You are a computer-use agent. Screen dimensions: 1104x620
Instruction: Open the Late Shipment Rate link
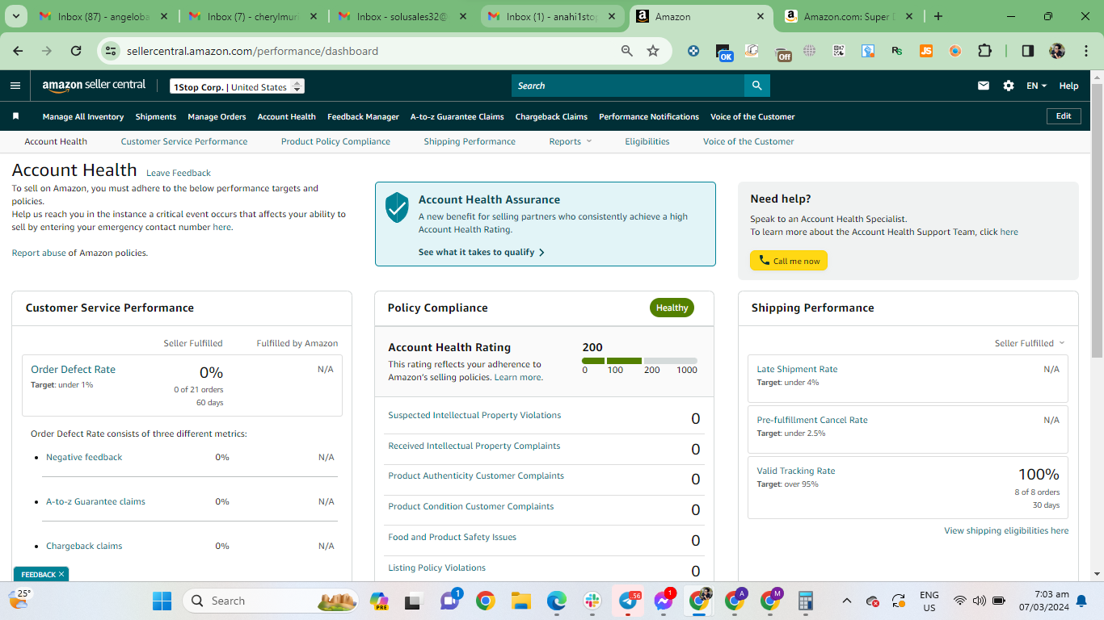coord(797,369)
